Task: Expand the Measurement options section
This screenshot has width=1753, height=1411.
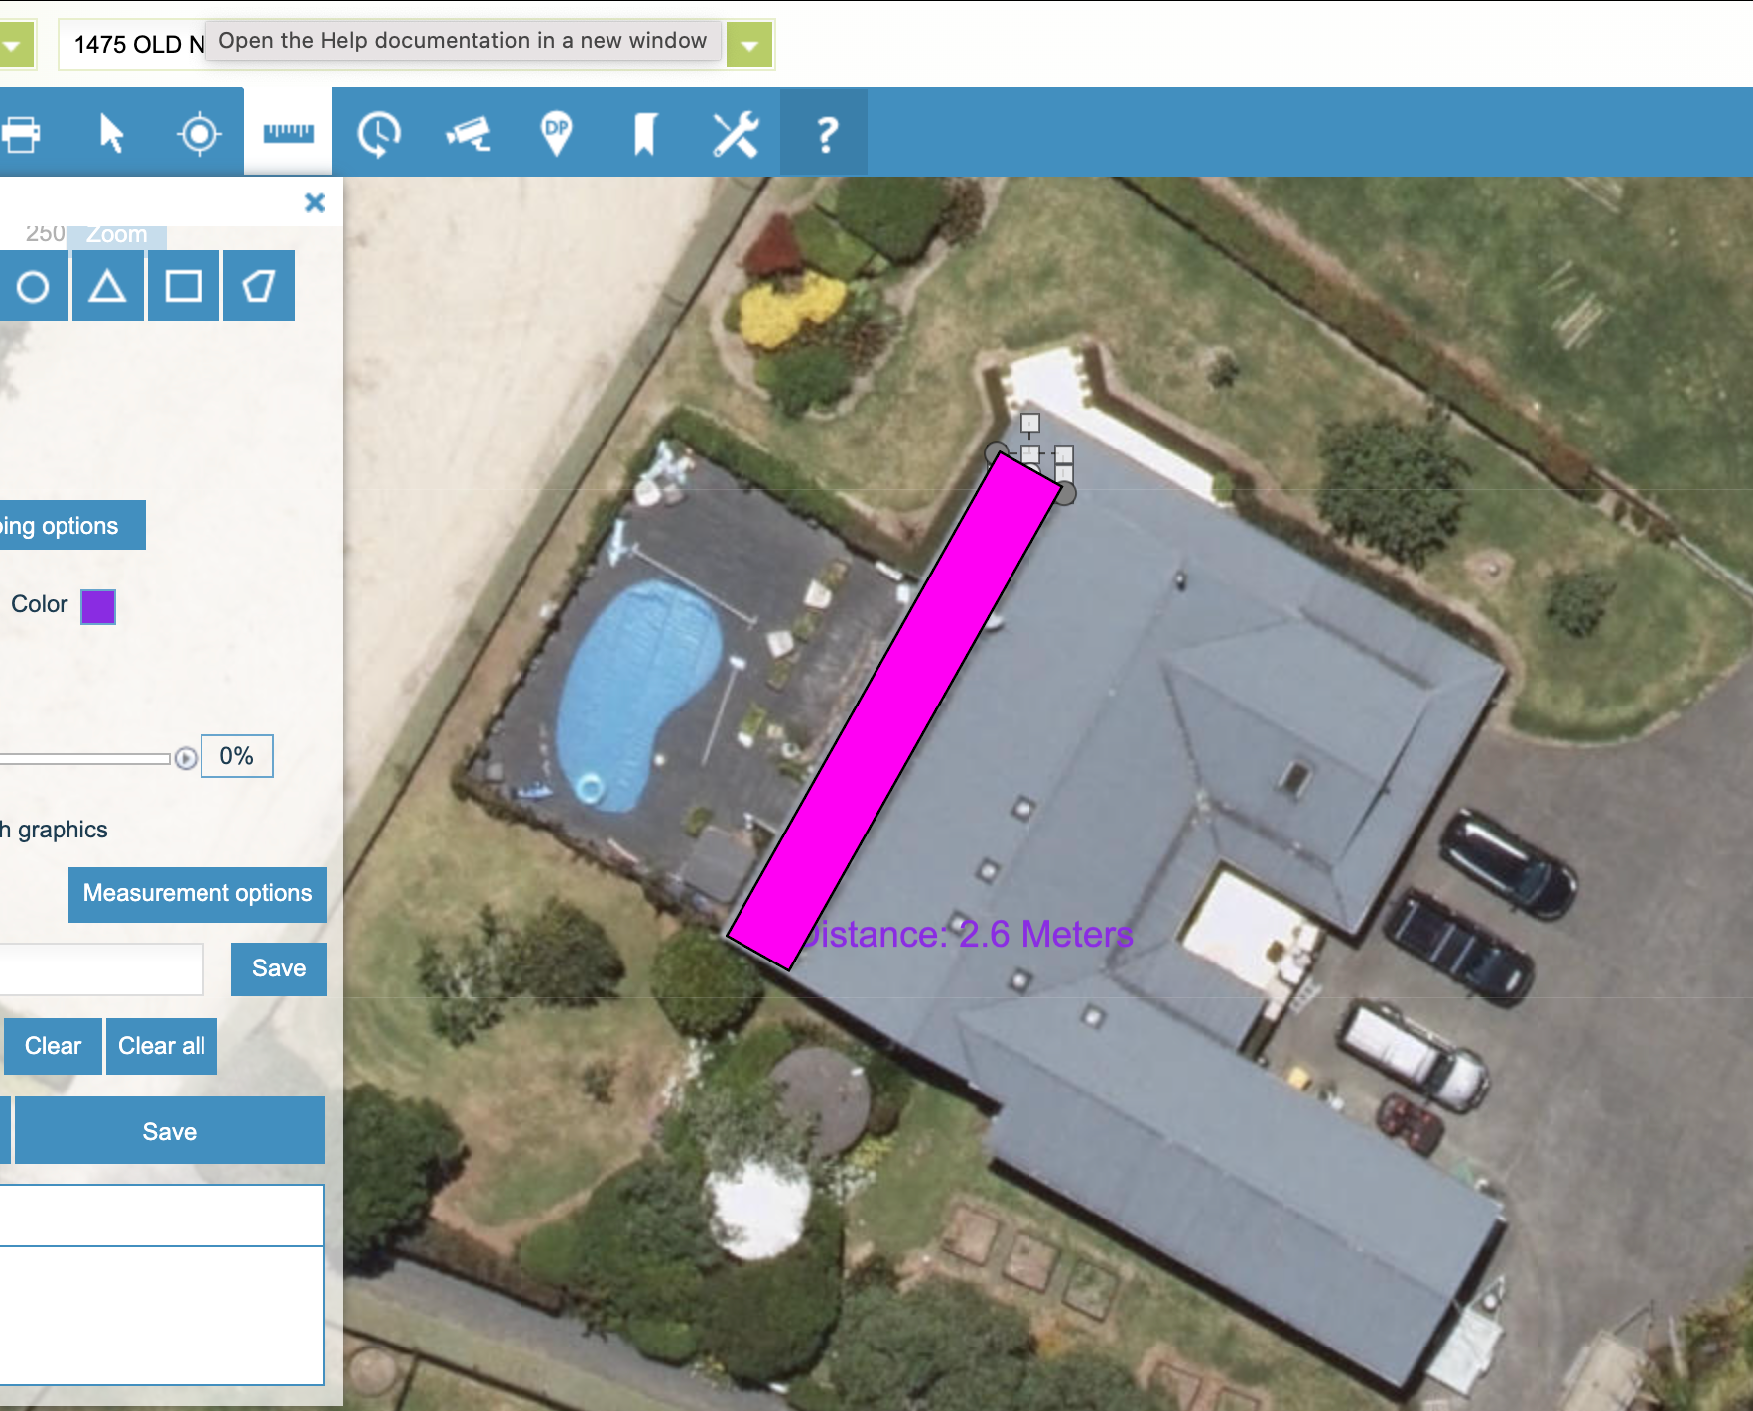Action: (198, 894)
